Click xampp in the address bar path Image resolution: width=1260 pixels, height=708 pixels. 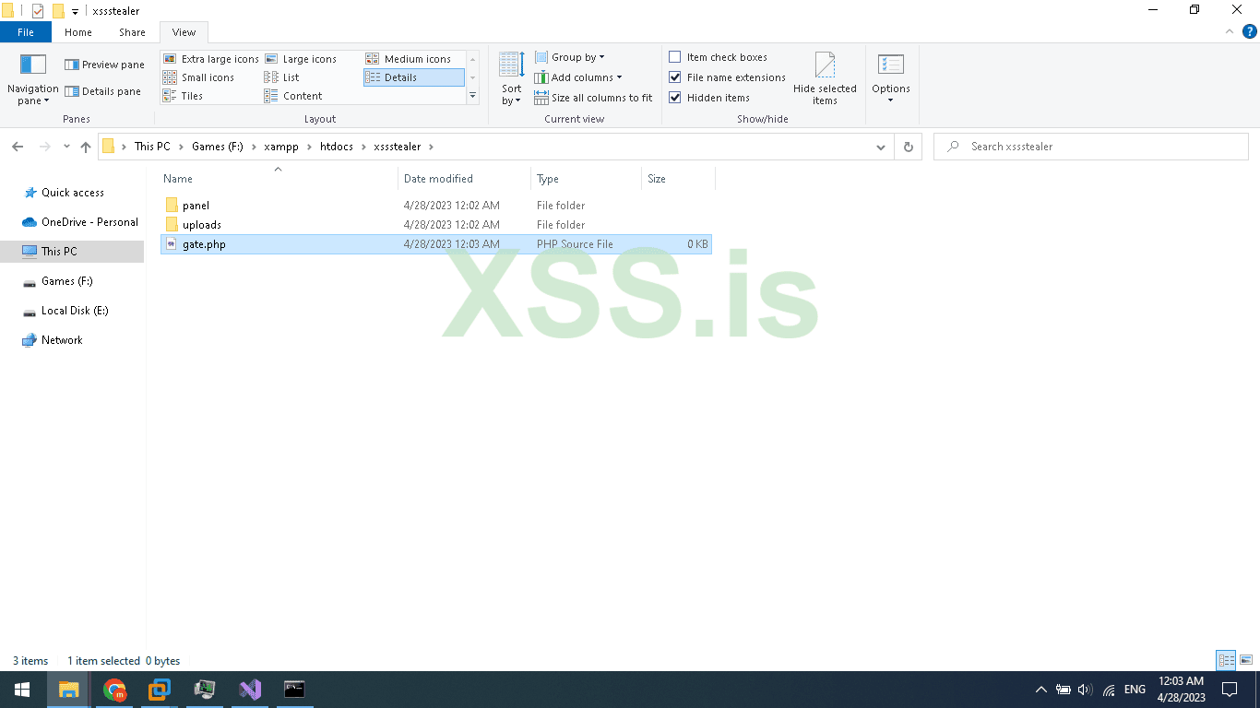[281, 147]
